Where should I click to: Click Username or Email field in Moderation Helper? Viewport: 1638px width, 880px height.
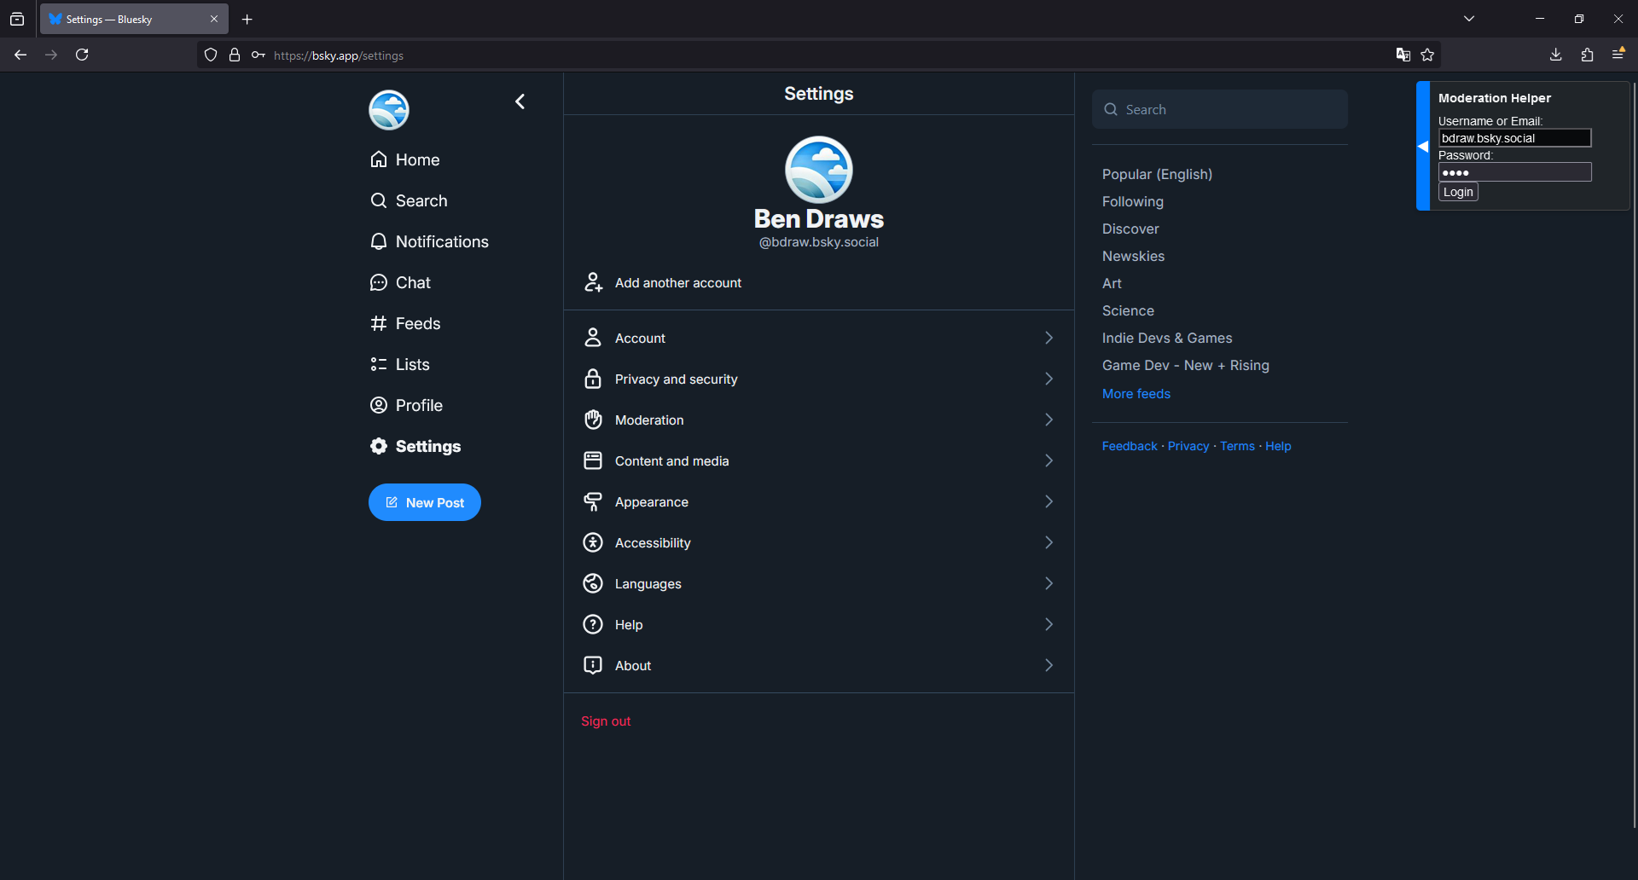[1514, 138]
